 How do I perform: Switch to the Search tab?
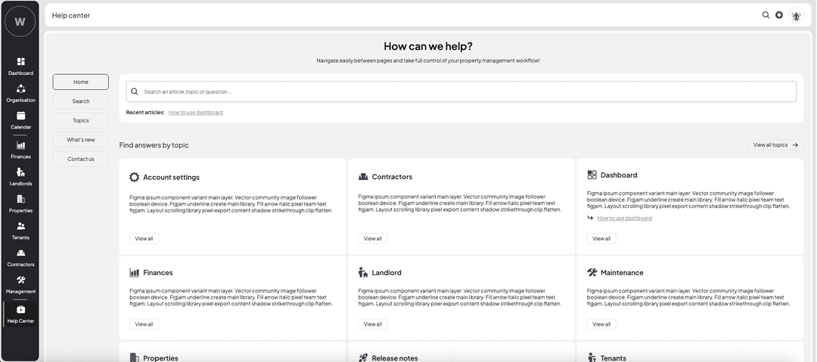(x=81, y=101)
